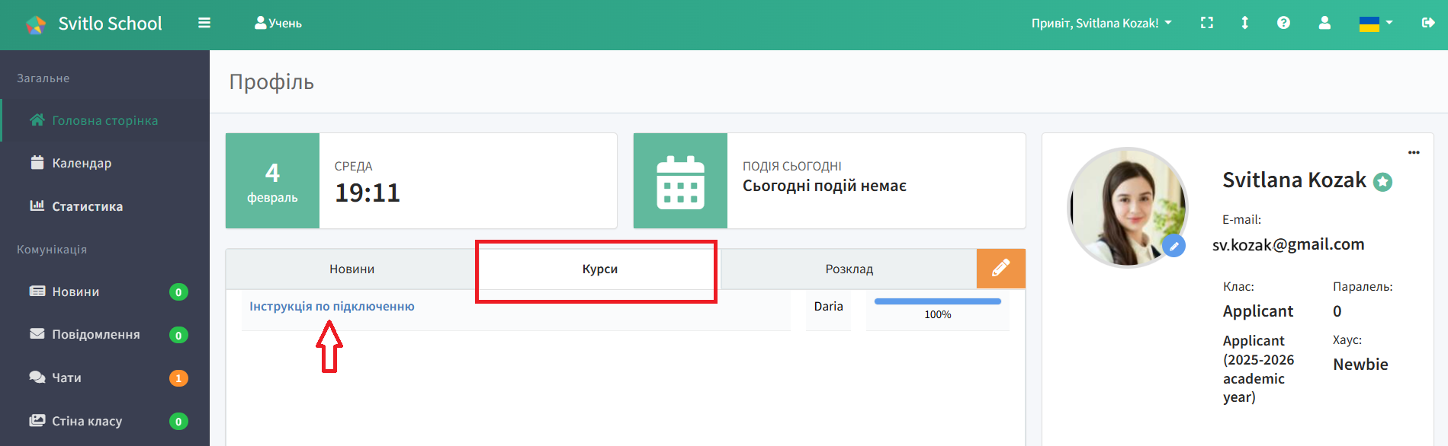Click the logout icon in header
Viewport: 1448px width, 446px height.
pyautogui.click(x=1428, y=23)
